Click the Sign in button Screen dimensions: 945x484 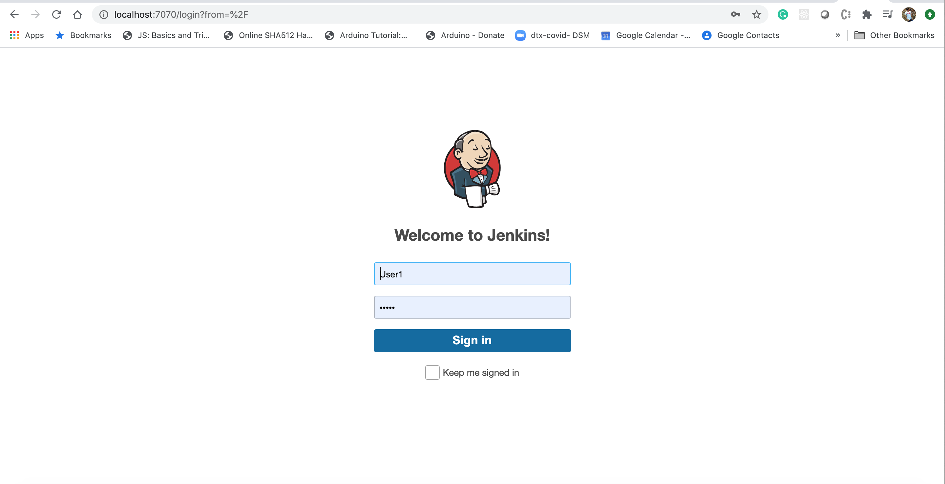[x=472, y=340]
